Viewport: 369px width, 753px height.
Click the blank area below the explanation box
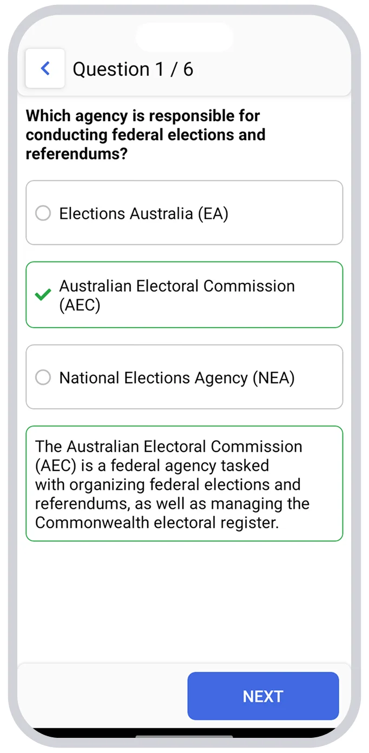coord(184,601)
